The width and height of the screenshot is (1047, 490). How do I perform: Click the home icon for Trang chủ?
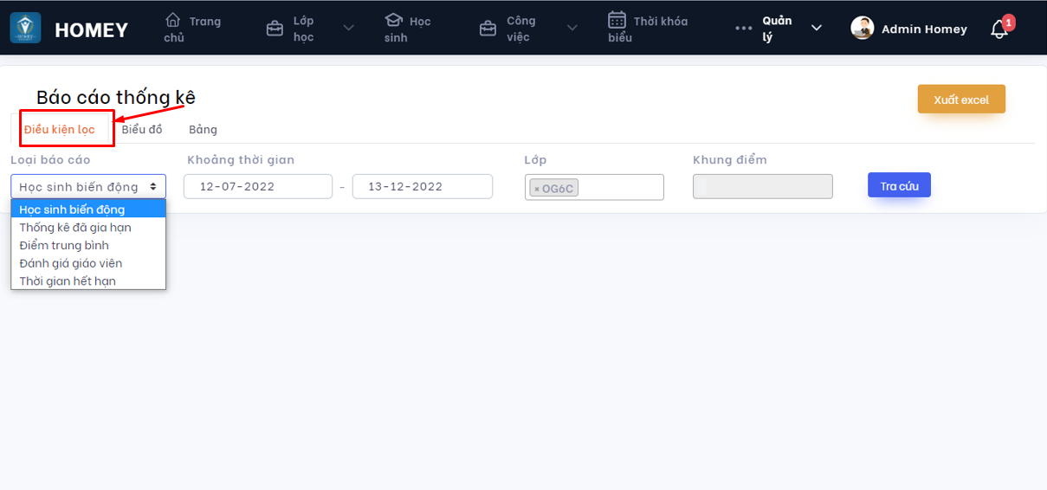coord(173,19)
